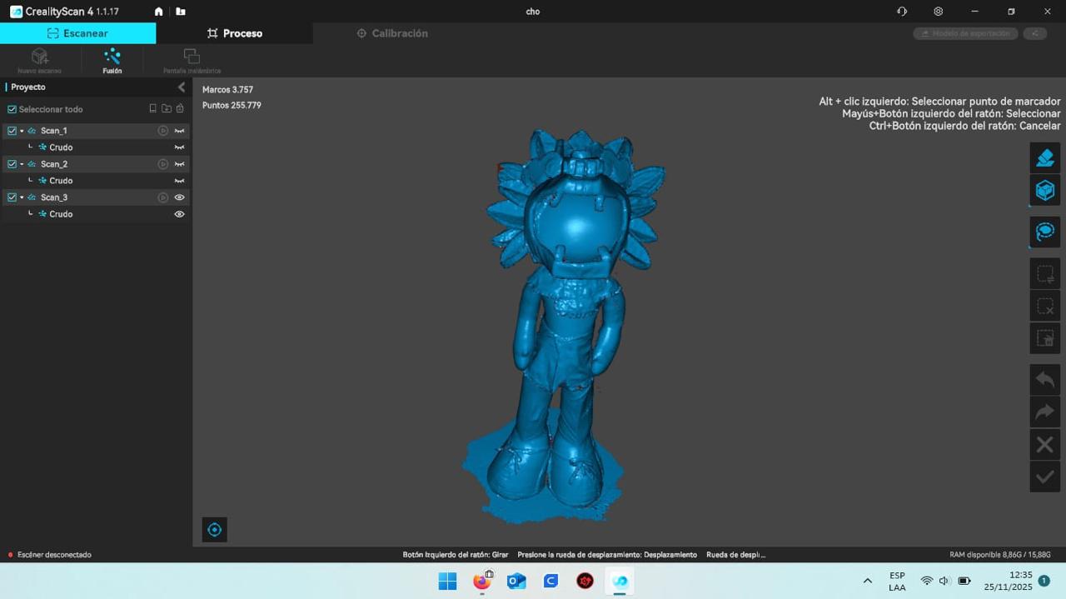Select the Fusión tool
The height and width of the screenshot is (599, 1066).
click(x=112, y=61)
